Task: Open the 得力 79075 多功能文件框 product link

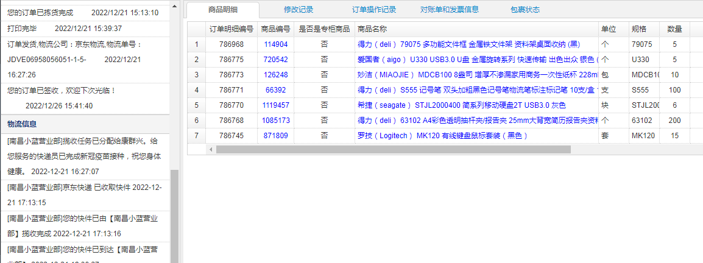Action: (x=469, y=44)
